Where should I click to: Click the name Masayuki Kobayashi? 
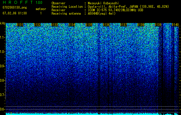tap(103, 3)
